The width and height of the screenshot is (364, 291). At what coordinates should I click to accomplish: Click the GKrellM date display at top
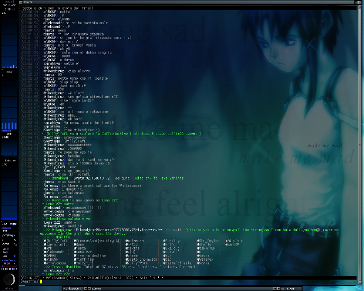coord(9,5)
